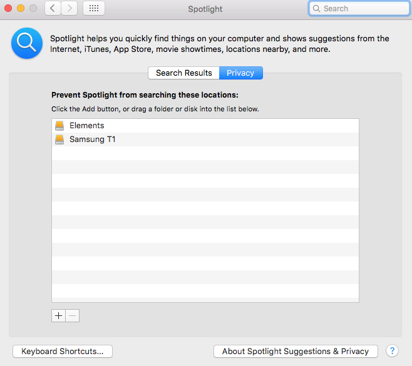412x366 pixels.
Task: Go back with the left chevron button
Action: (53, 8)
